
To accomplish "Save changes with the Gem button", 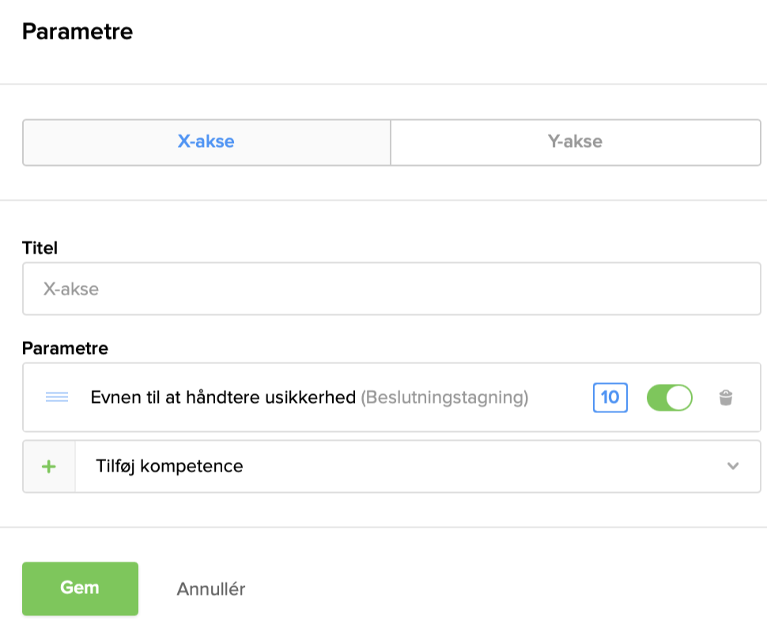I will point(80,588).
